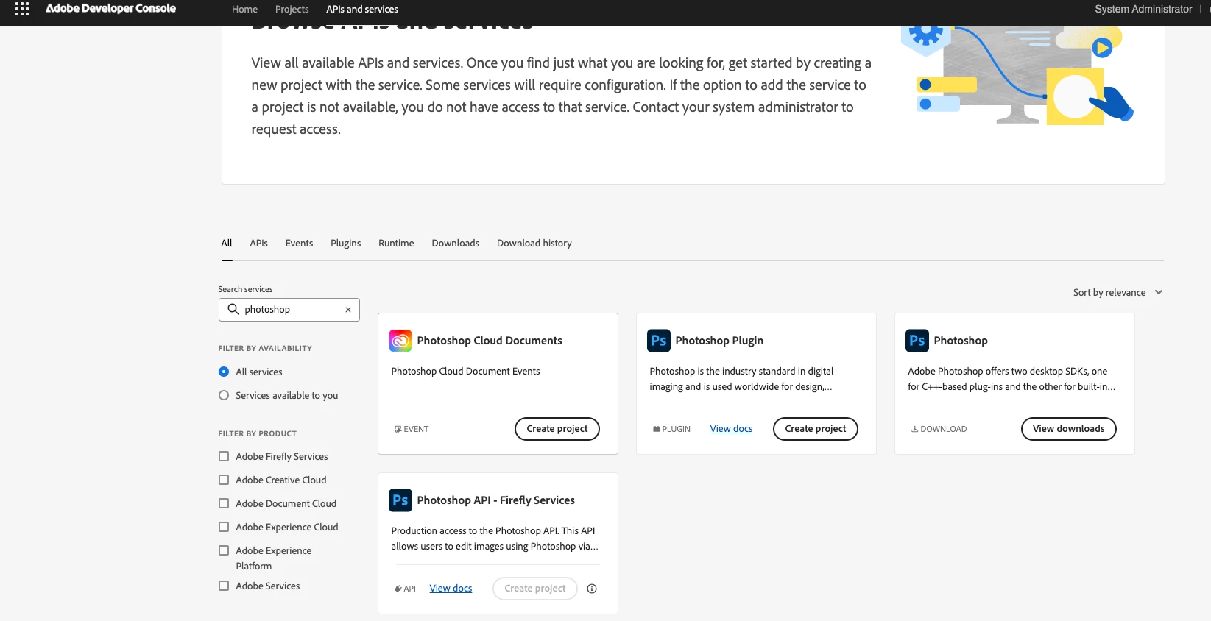
Task: Click the sort dropdown chevron arrow
Action: 1159,292
